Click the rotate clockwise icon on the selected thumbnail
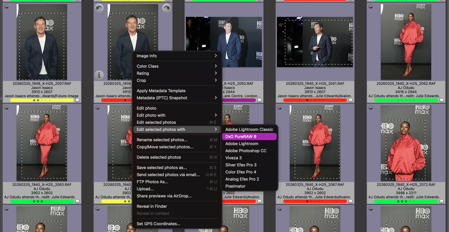 167,8
